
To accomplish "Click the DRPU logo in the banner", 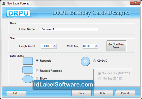I will coord(18,13).
